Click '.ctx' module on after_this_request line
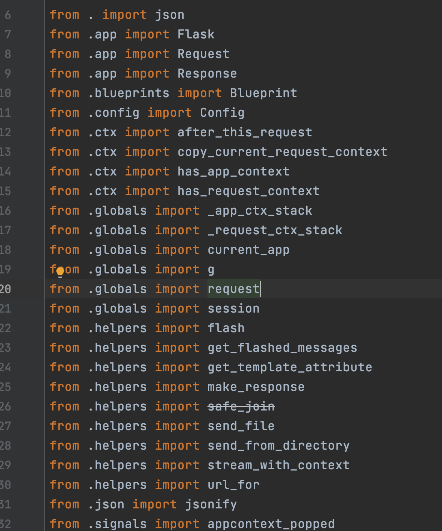442x531 pixels. (x=102, y=132)
